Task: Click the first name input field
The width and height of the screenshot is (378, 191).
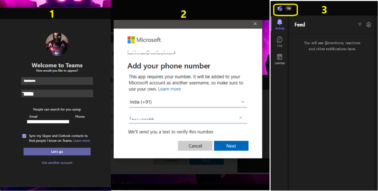Action: (57, 81)
